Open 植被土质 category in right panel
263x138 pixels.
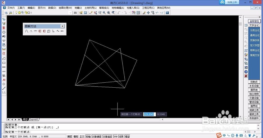[x=254, y=114]
